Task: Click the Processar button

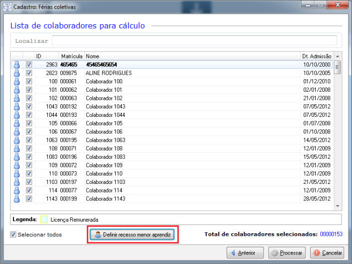Action: coord(287,253)
